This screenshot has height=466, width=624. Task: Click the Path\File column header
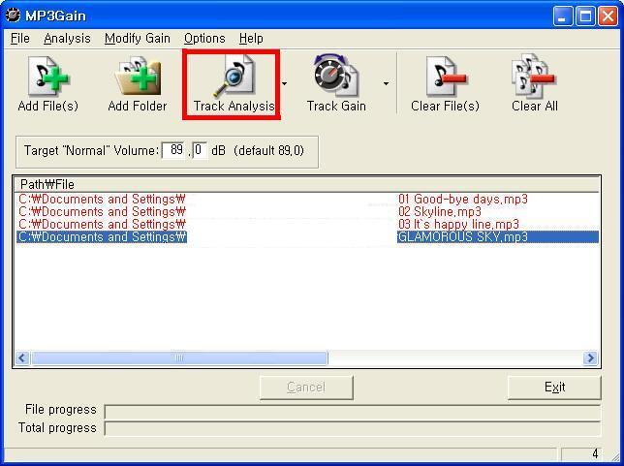click(x=307, y=185)
